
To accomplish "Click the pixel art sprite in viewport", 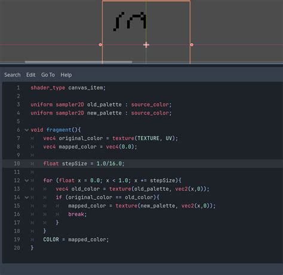I will [x=130, y=21].
